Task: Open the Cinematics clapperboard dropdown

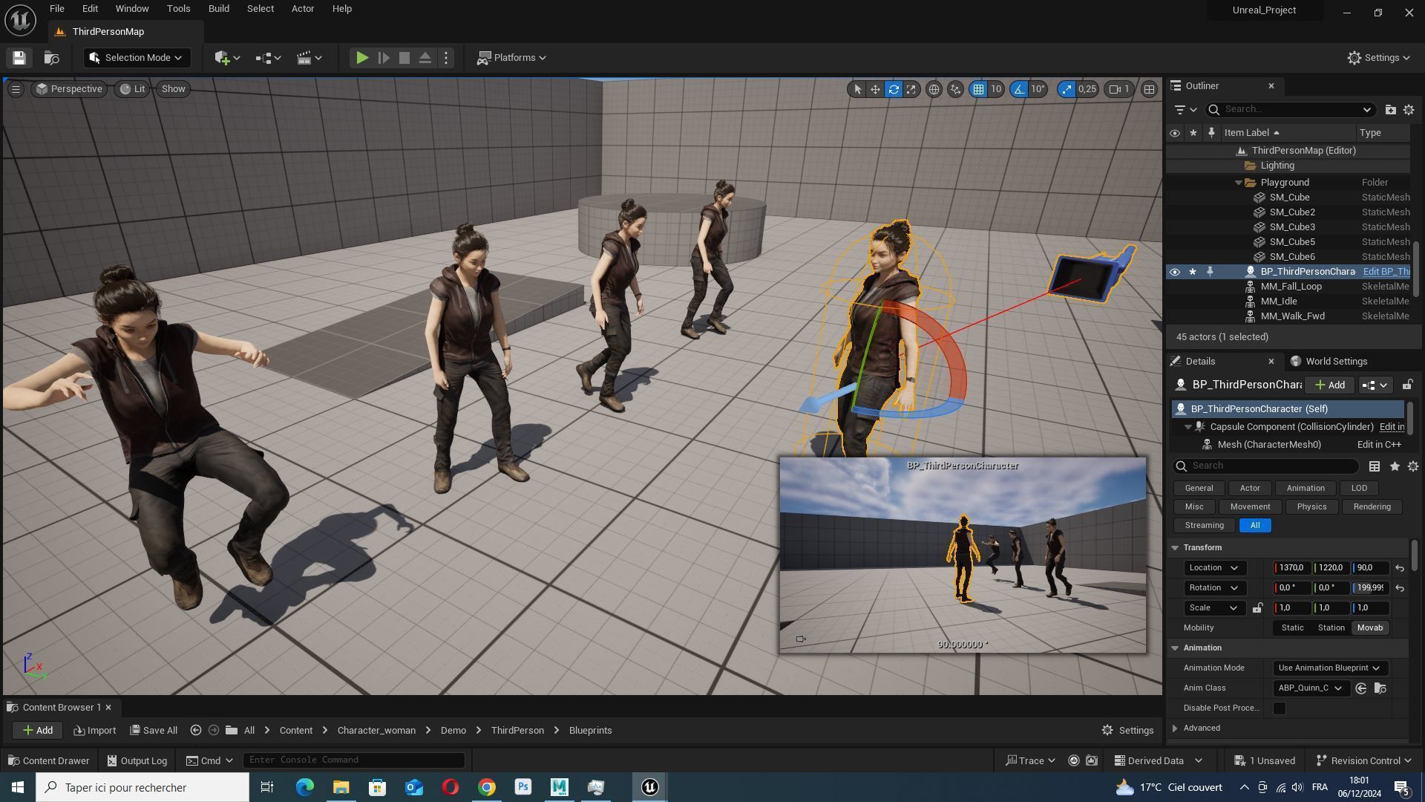Action: pyautogui.click(x=309, y=58)
